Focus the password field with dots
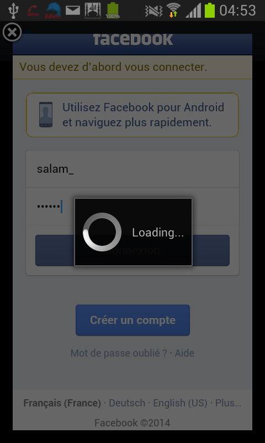The image size is (265, 443). pos(132,207)
